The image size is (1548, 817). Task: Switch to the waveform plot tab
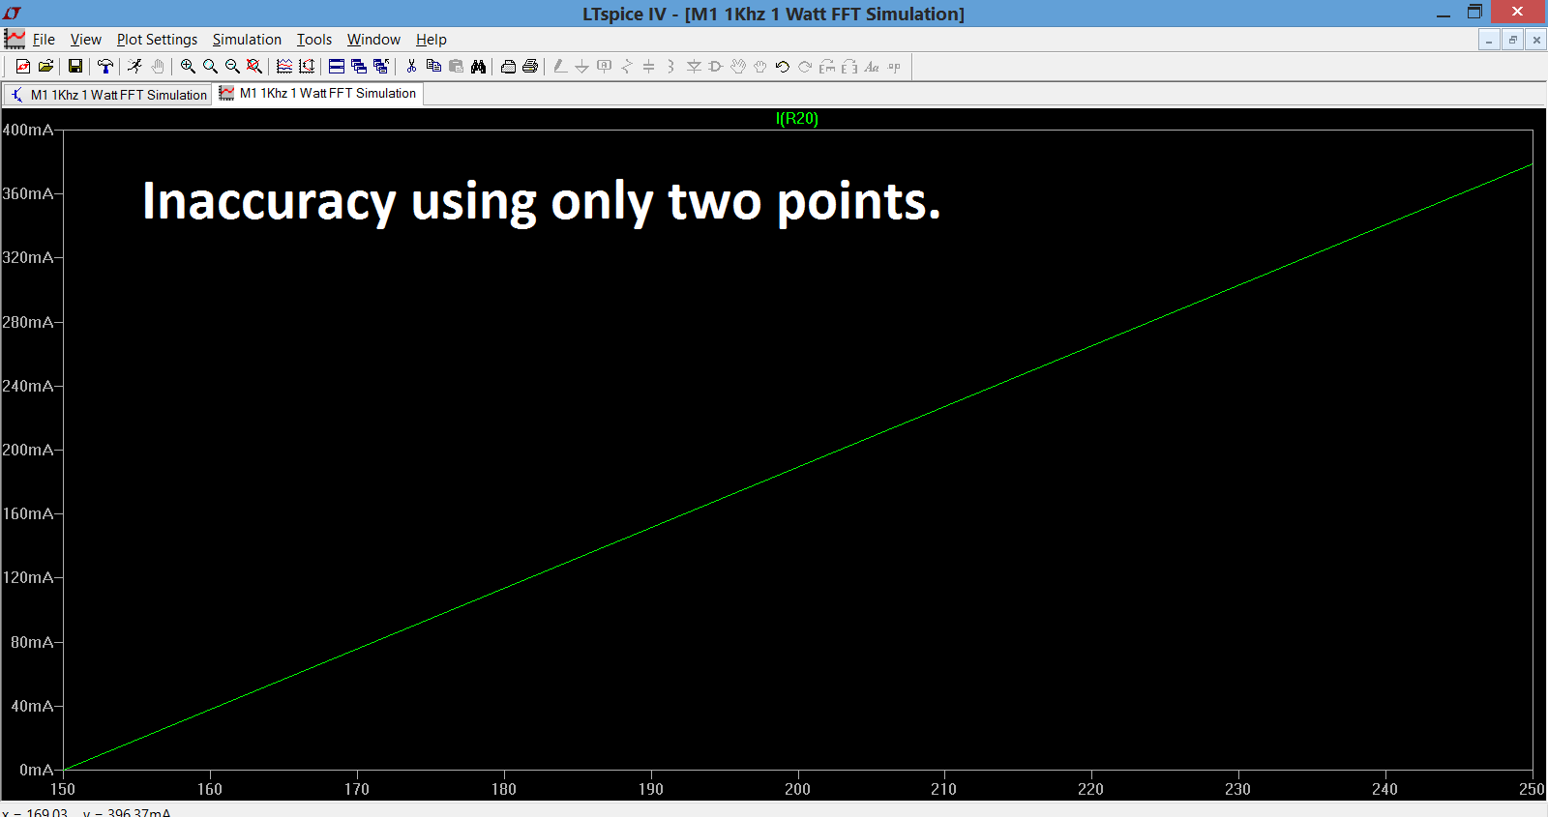tap(318, 93)
